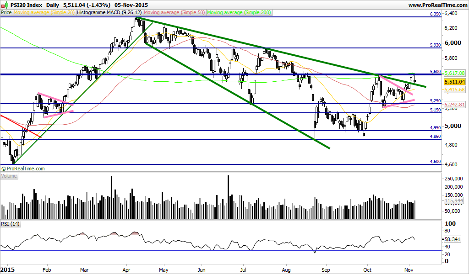This screenshot has height=274, width=469.
Task: Open the www.ProRealTime.com link
Action: click(437, 5)
